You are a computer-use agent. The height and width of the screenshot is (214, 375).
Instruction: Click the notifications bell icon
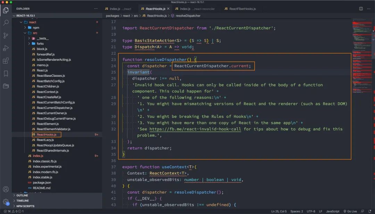pyautogui.click(x=370, y=211)
